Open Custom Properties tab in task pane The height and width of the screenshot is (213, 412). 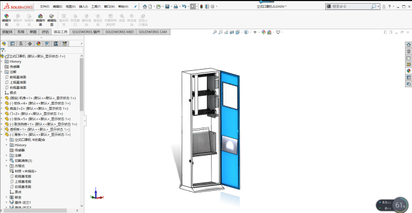click(408, 77)
